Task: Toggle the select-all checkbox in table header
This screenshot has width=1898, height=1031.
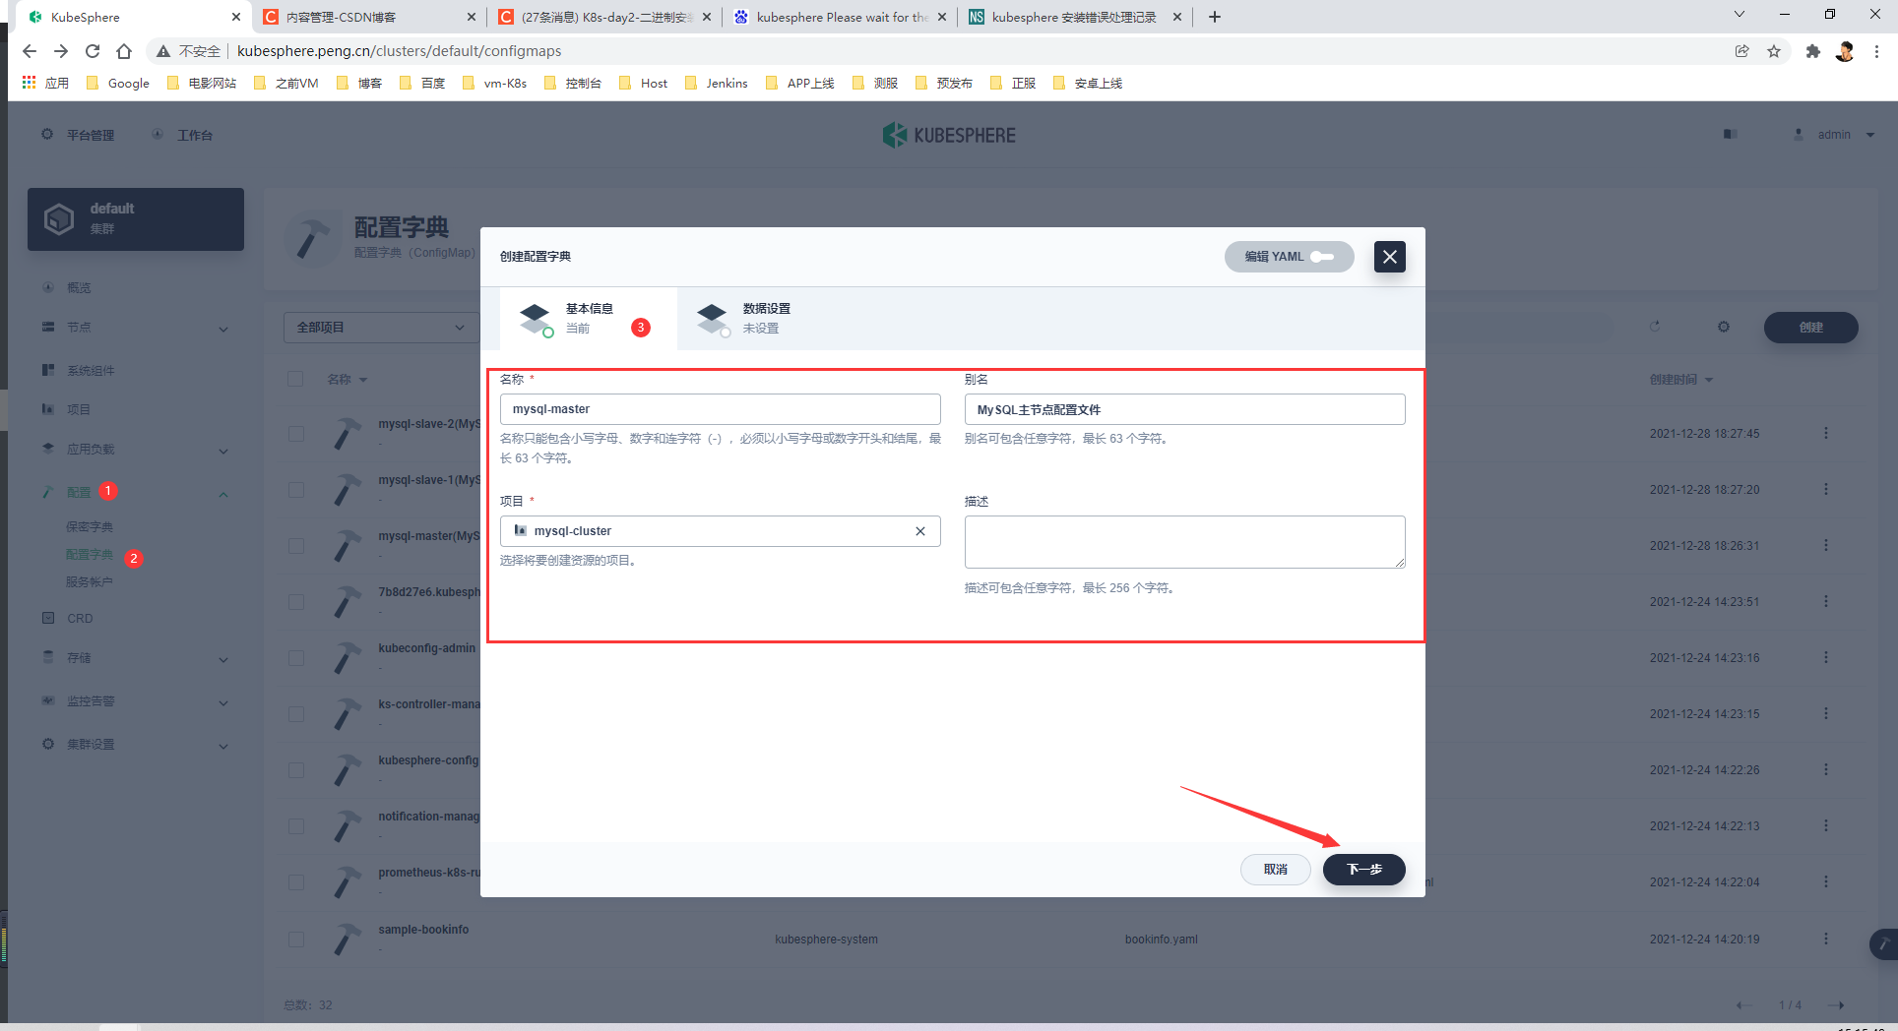Action: [x=295, y=379]
